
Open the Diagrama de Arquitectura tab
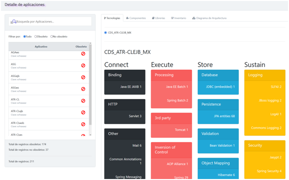point(210,18)
